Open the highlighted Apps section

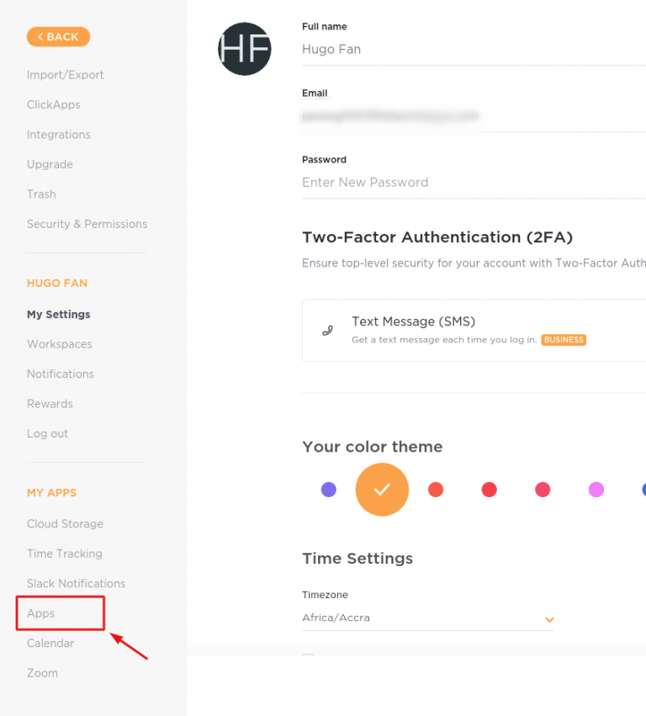(x=40, y=613)
